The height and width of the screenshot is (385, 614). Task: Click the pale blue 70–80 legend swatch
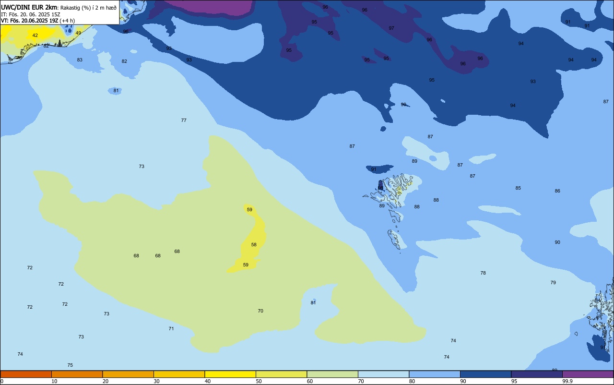point(383,374)
